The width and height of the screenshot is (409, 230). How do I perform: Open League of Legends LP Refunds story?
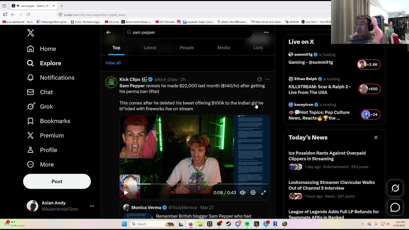pos(334,214)
